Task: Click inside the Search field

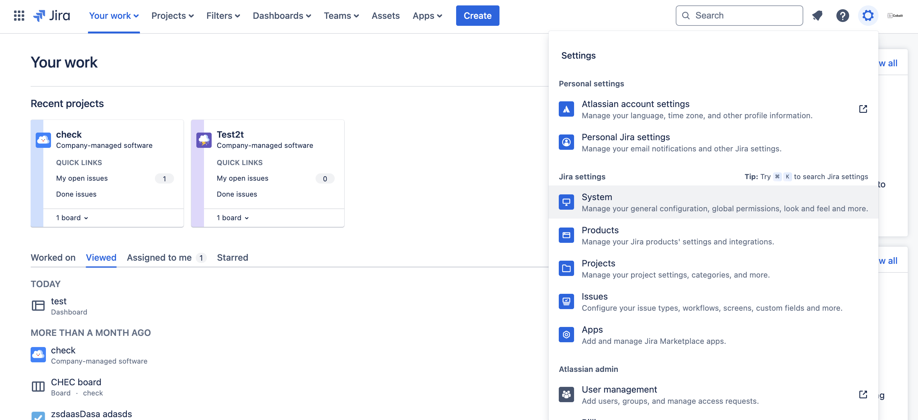Action: point(739,15)
